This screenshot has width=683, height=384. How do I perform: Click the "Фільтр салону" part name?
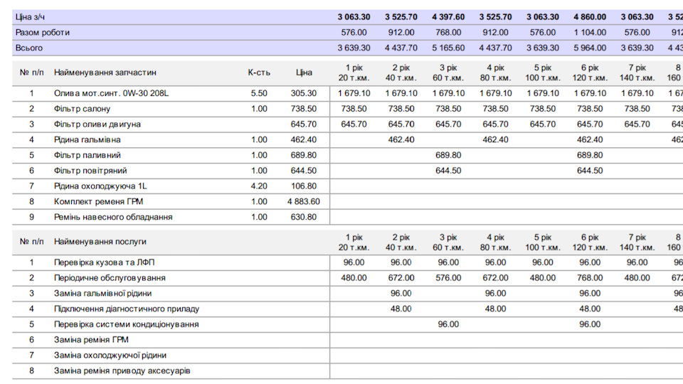pos(83,109)
